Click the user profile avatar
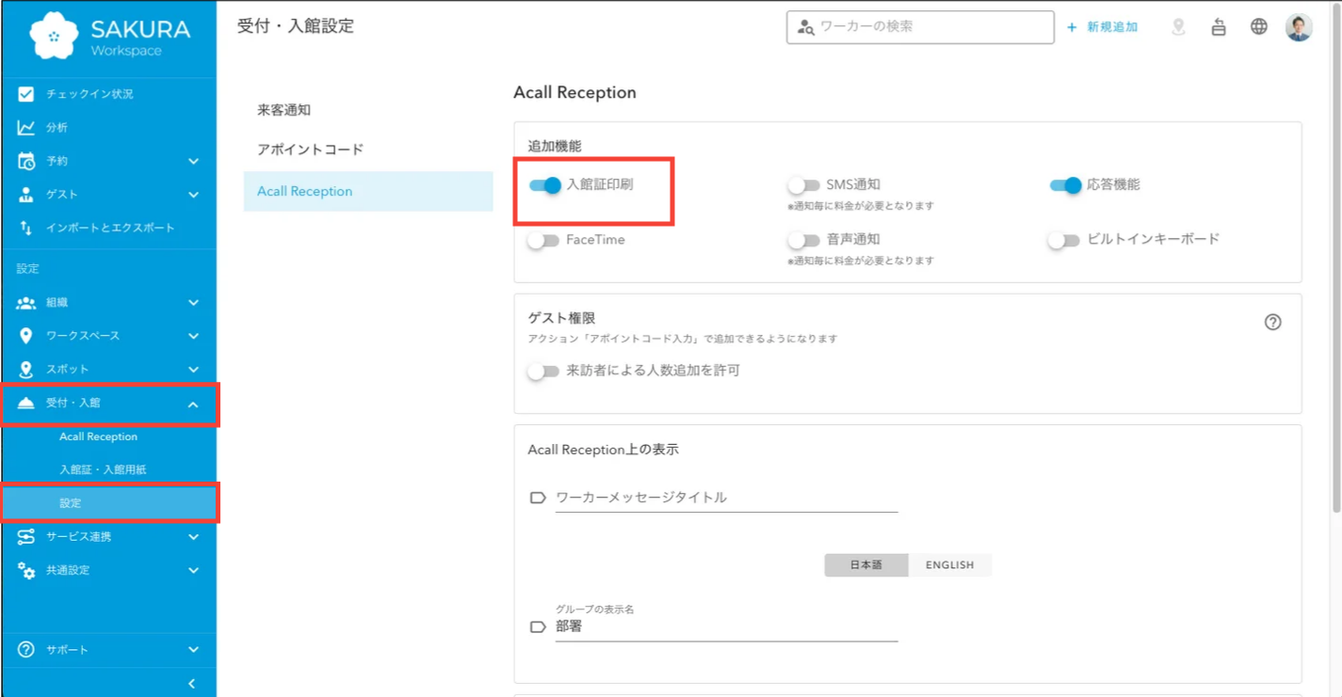This screenshot has height=697, width=1342. pyautogui.click(x=1299, y=27)
